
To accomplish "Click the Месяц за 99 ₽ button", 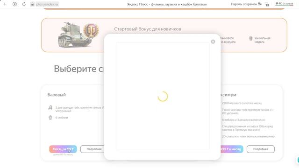I will (63, 149).
